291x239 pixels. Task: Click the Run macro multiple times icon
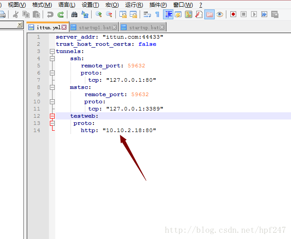click(x=264, y=14)
